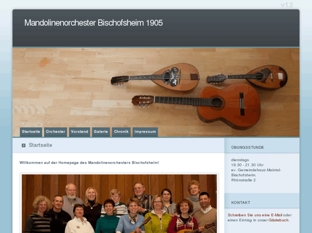Screen dimensions: 312x233
Task: Click the rehearsal time '19.30 - 21.30 Uhr'
Action: pos(247,165)
